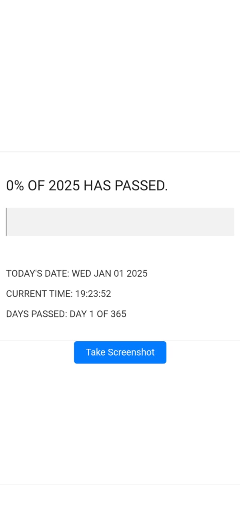Select the "0%" percentage in the heading
Image resolution: width=240 pixels, height=512 pixels.
click(15, 186)
